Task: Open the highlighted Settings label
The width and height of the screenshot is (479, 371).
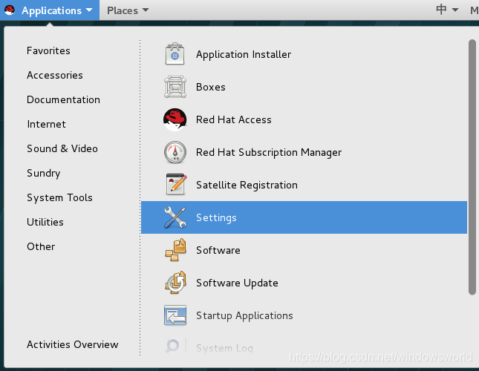Action: 216,217
